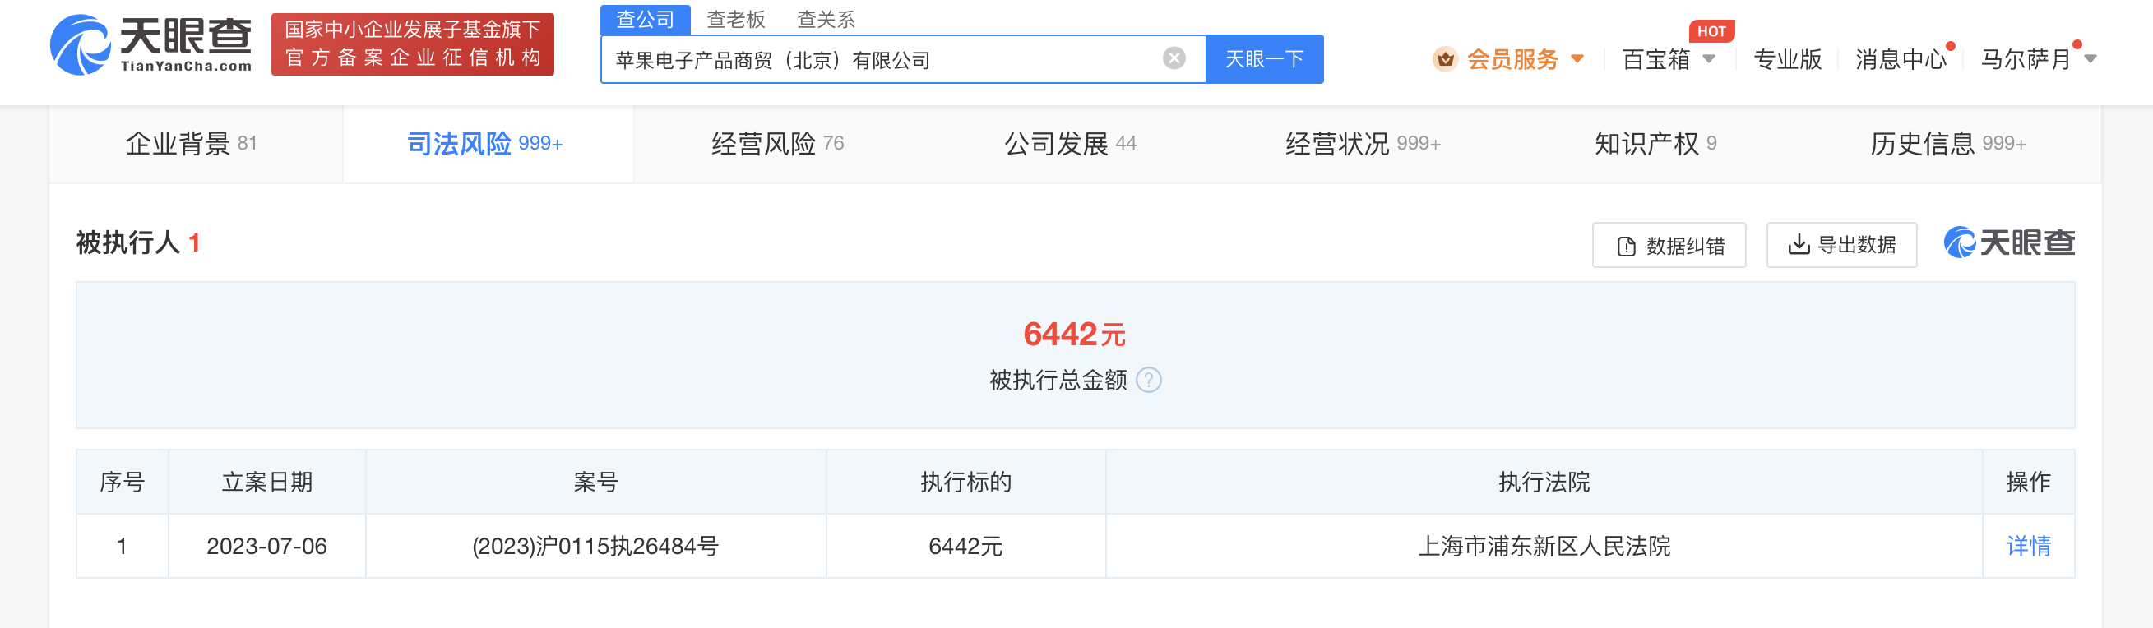Clear the search box with the X icon

point(1174,58)
